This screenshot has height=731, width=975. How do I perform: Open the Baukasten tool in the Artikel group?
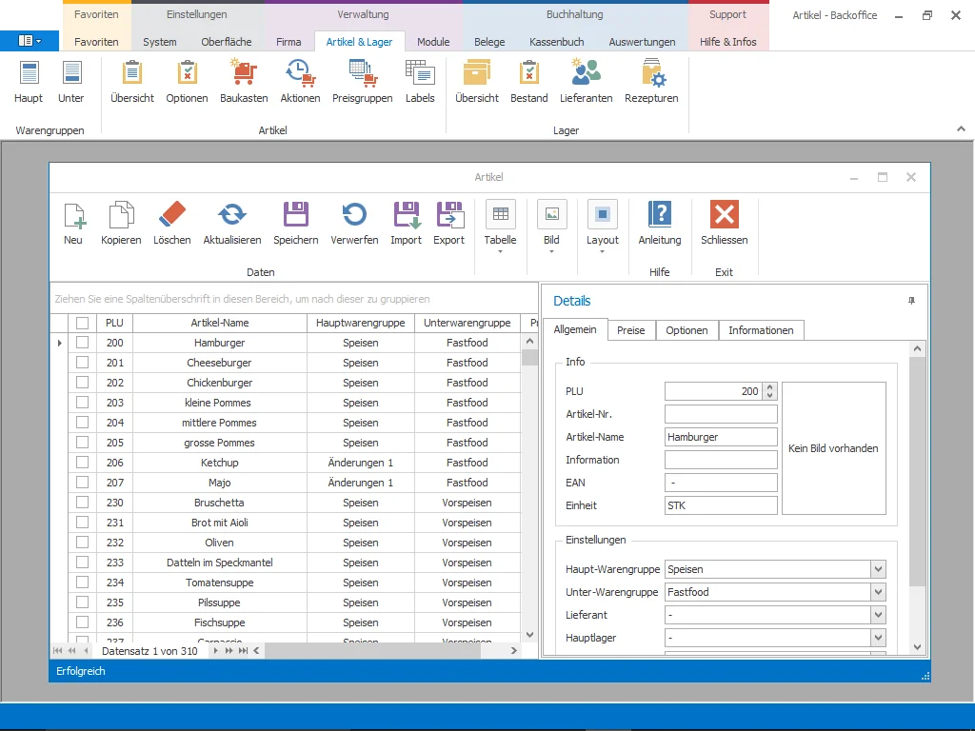(244, 81)
